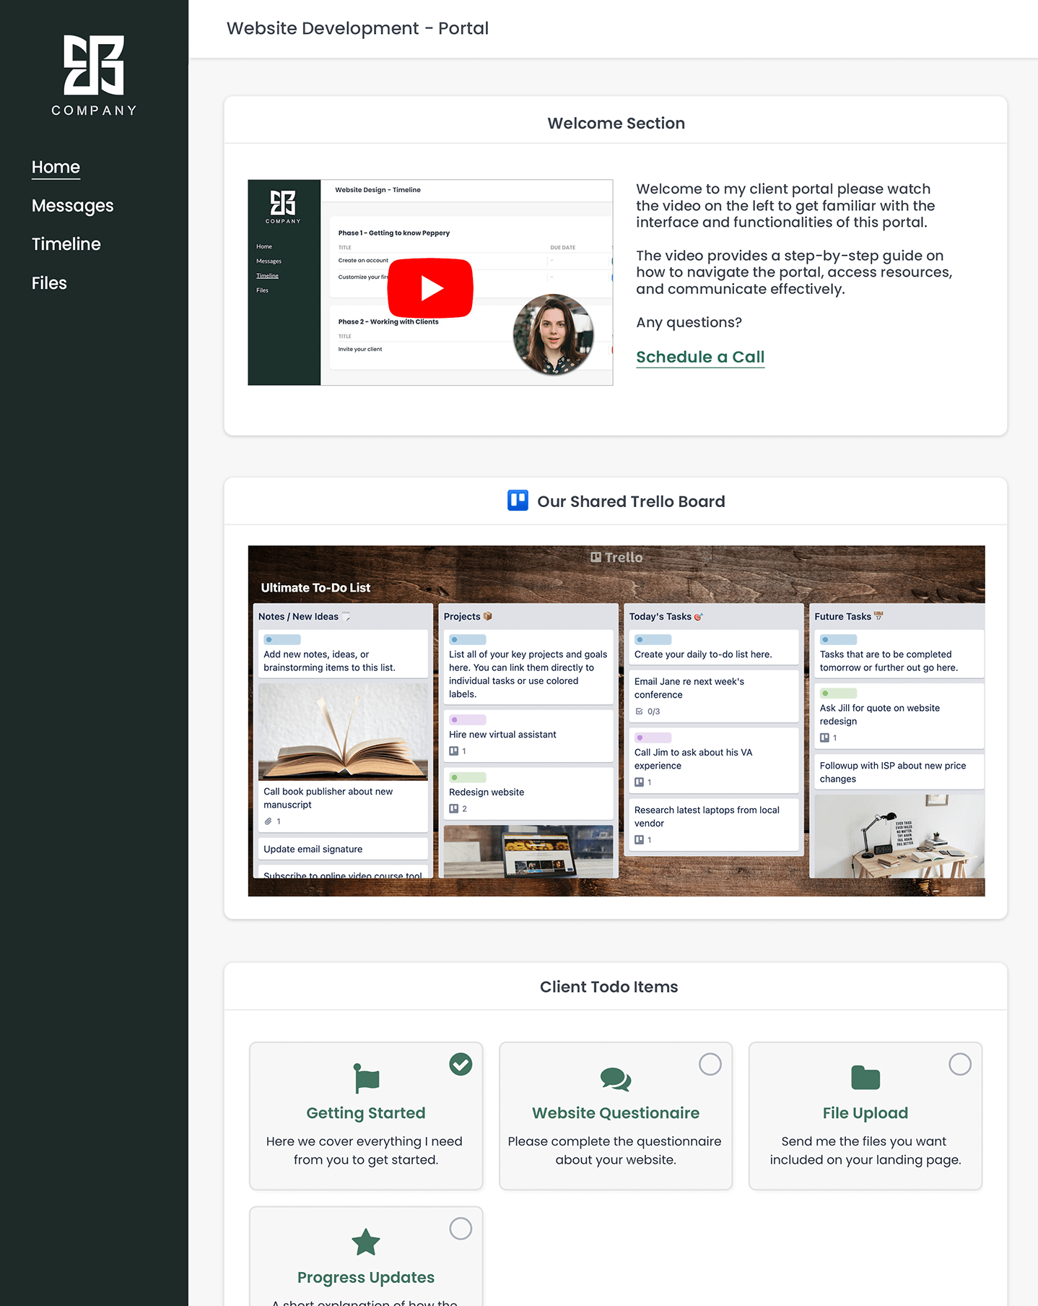Click box emoji next to Projects header
1038x1306 pixels.
pos(487,616)
